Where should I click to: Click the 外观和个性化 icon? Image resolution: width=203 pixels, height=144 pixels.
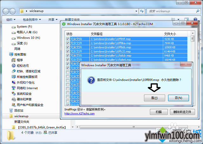point(14,82)
